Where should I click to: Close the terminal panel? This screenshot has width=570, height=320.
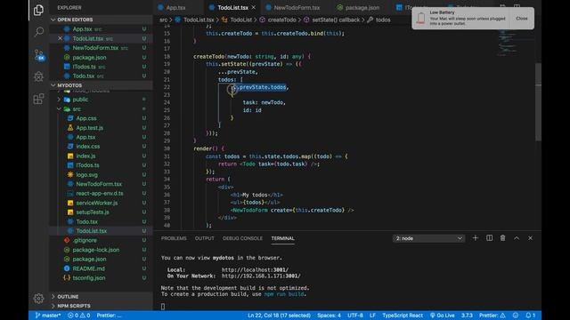[x=531, y=238]
